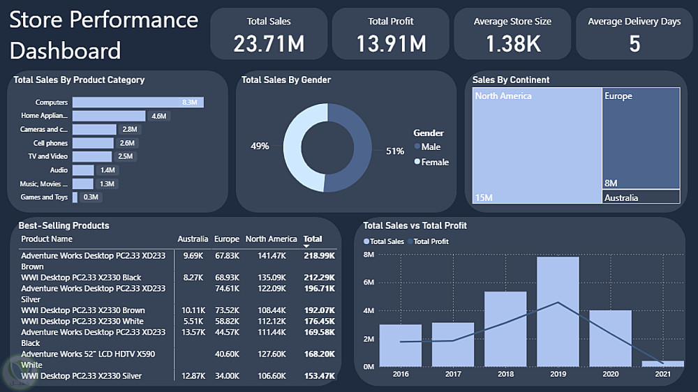Click the Total Sales vs Total Profit title
Screen dimensions: 698x392
(x=415, y=225)
